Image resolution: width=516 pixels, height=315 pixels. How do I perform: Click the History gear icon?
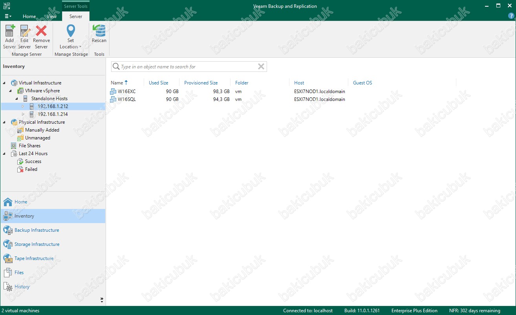point(8,287)
